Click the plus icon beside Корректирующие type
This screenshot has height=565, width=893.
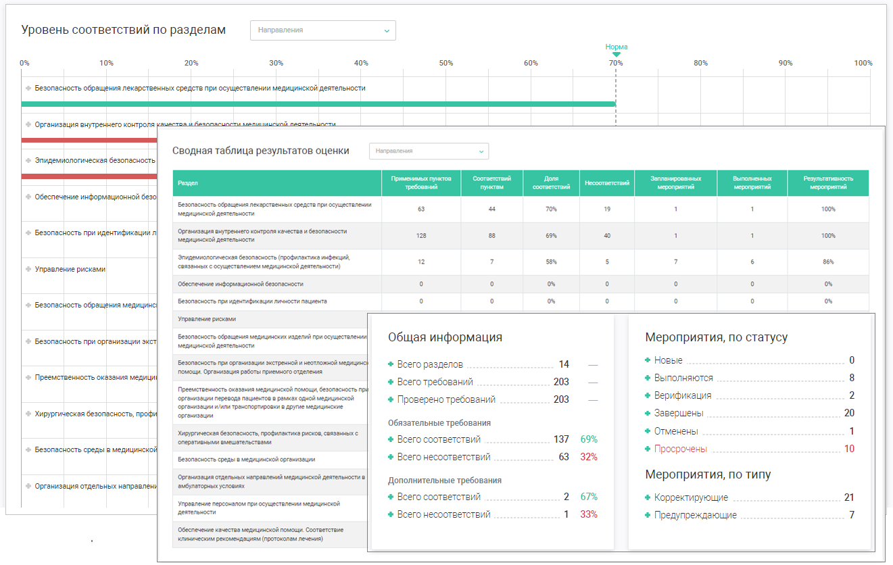[648, 497]
